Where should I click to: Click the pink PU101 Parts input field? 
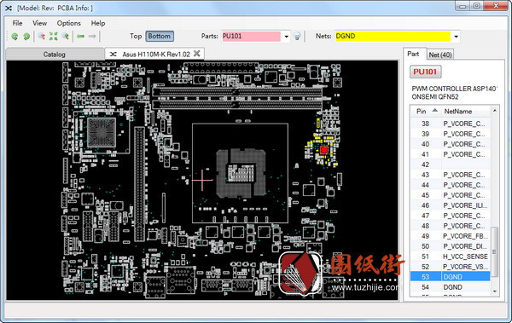tap(251, 36)
